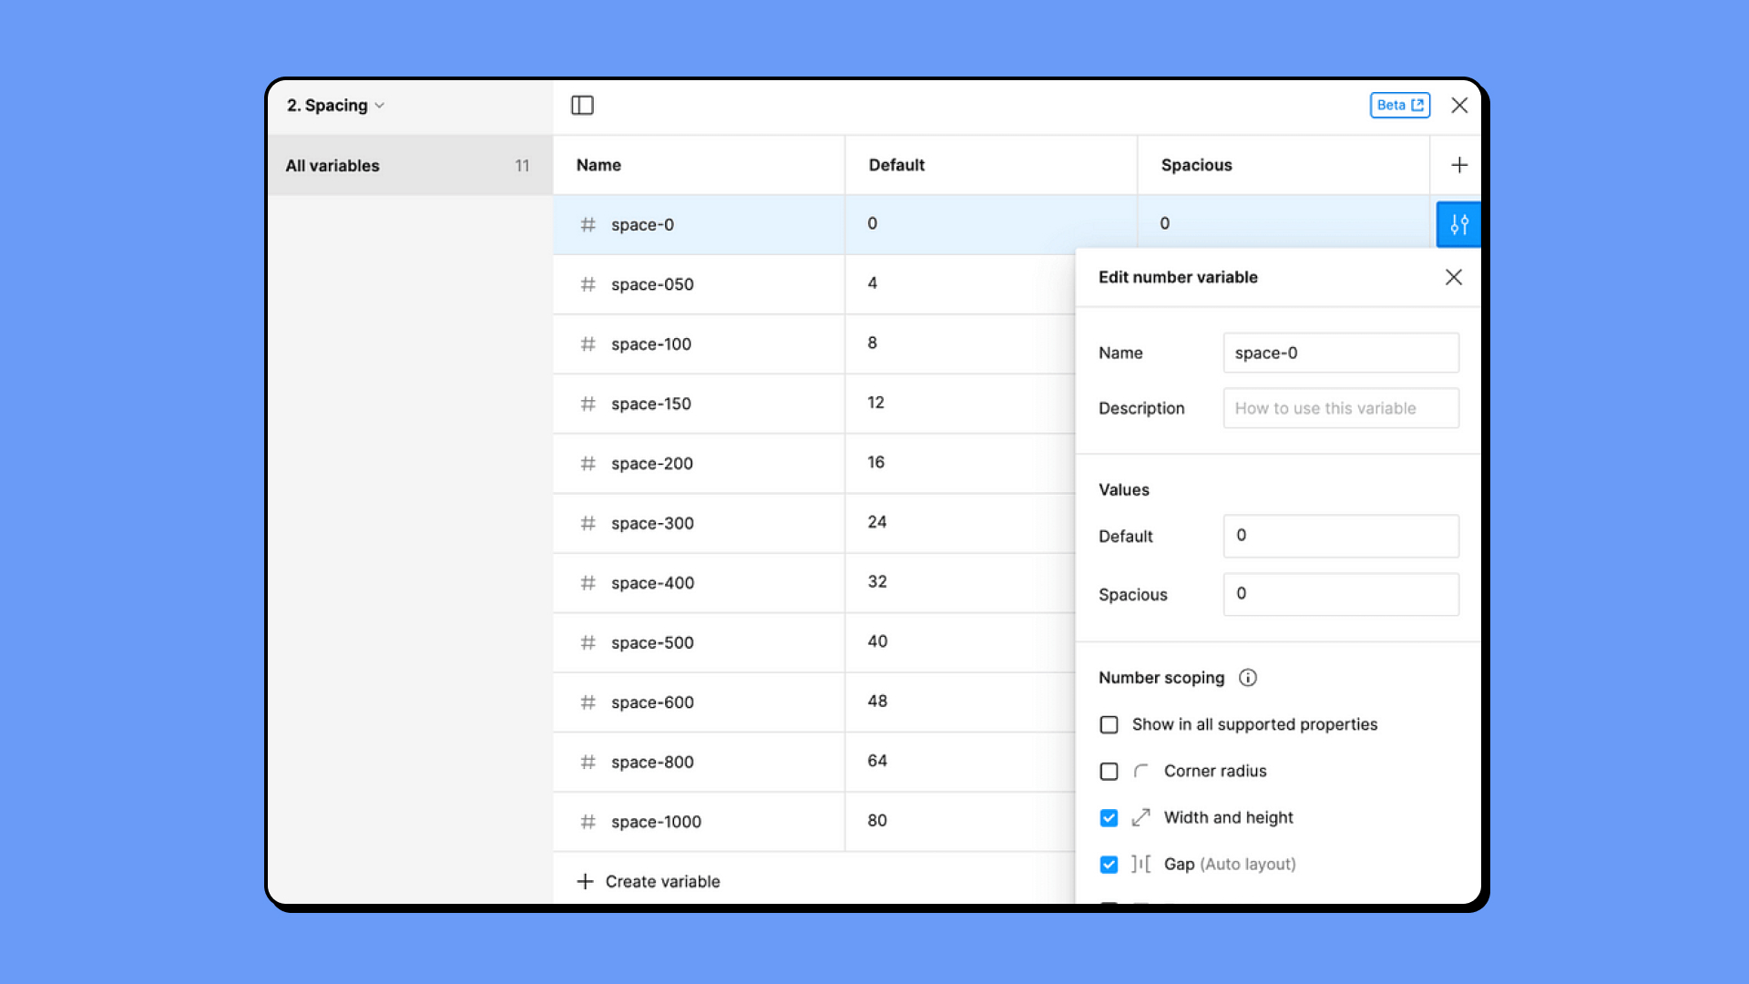The image size is (1749, 984).
Task: Select the space-300 variable row
Action: [652, 524]
